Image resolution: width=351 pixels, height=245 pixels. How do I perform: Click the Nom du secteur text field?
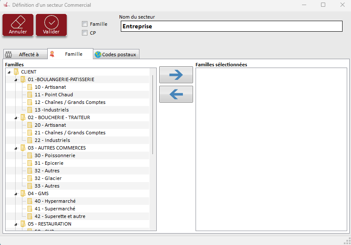coord(231,26)
